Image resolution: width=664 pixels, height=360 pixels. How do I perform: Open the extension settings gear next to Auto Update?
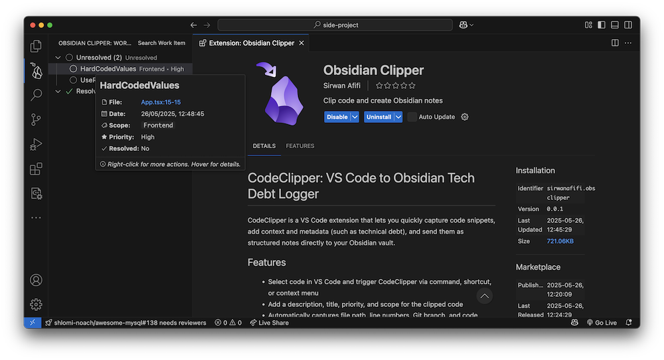pos(465,117)
